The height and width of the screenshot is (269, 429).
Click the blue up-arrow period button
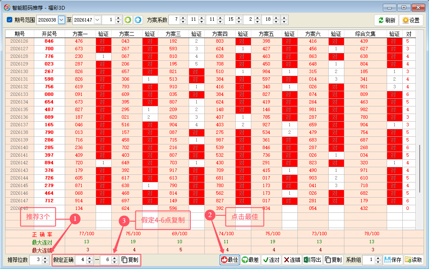(138, 20)
